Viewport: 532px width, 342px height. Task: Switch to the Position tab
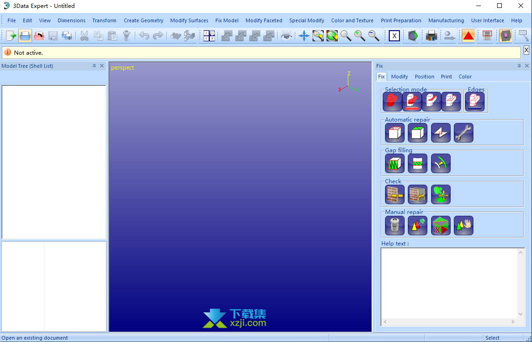tap(424, 77)
